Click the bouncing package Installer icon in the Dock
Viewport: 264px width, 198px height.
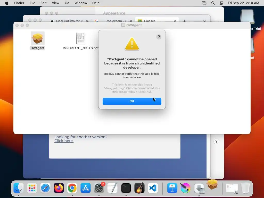[x=212, y=185]
